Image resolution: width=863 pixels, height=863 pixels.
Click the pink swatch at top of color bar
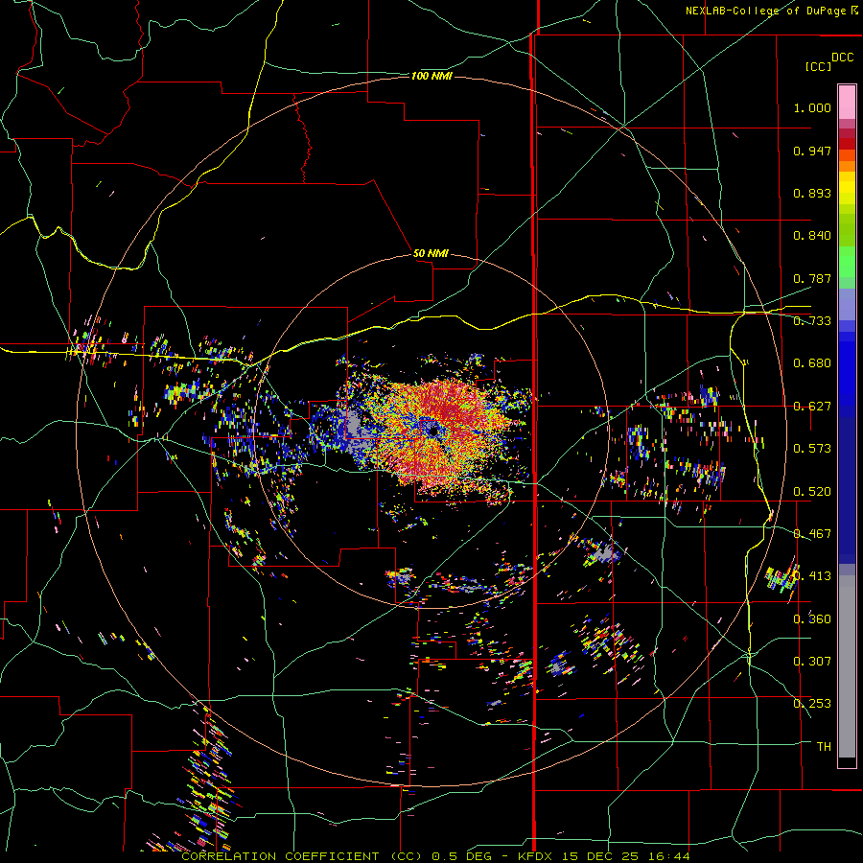pos(847,102)
